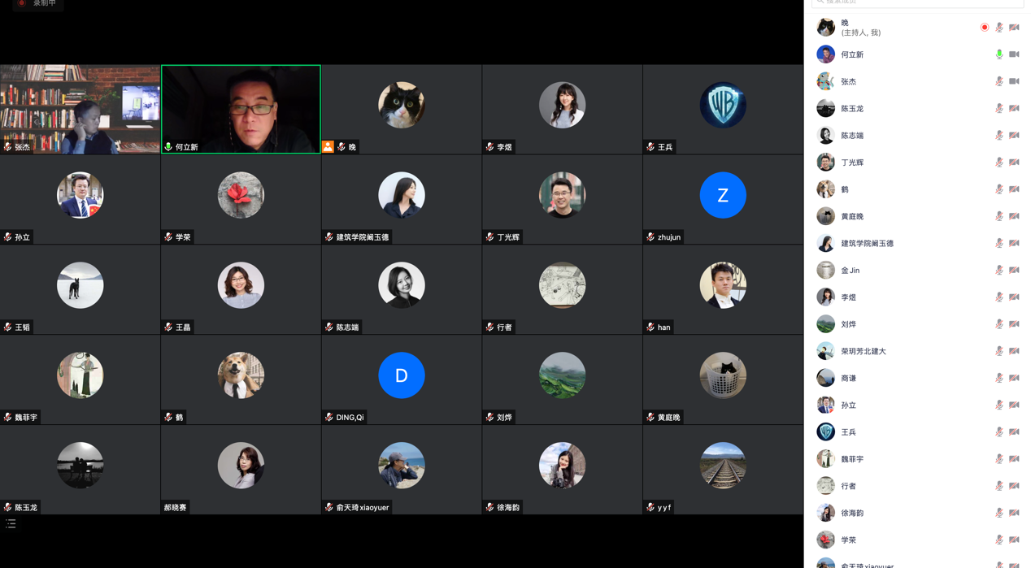
Task: Click 陈志端's muted microphone icon in list
Action: pyautogui.click(x=999, y=136)
